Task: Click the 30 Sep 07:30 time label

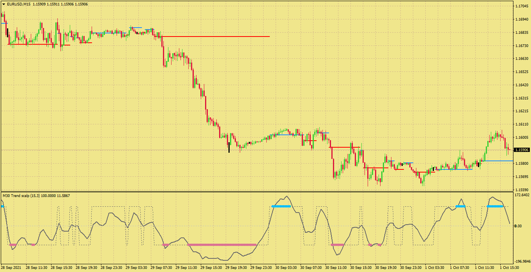Action: coord(311,268)
